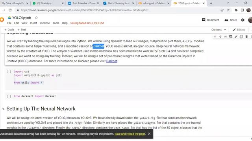Move the text cell down
Image resolution: width=252 pixels, height=141 pixels.
[220, 36]
